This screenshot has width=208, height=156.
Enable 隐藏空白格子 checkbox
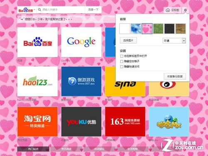(121, 61)
